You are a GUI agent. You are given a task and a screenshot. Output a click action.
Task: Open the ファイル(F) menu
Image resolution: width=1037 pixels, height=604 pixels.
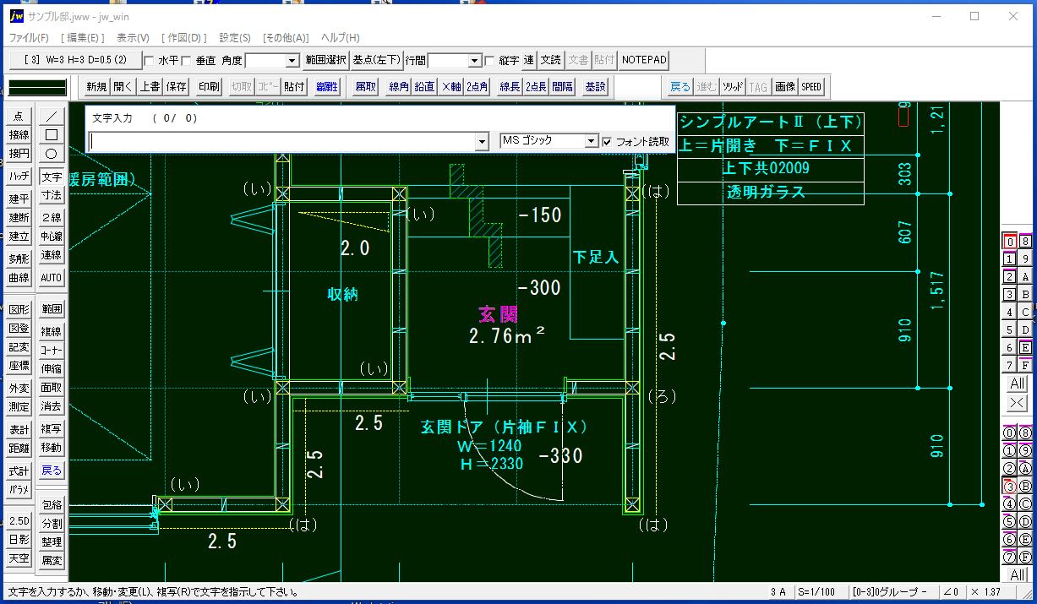[x=30, y=38]
